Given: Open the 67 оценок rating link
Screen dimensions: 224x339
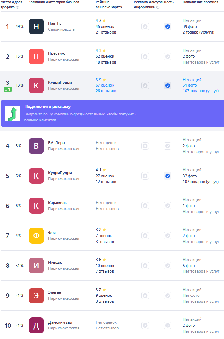Looking at the screenshot, I should click(x=105, y=85).
